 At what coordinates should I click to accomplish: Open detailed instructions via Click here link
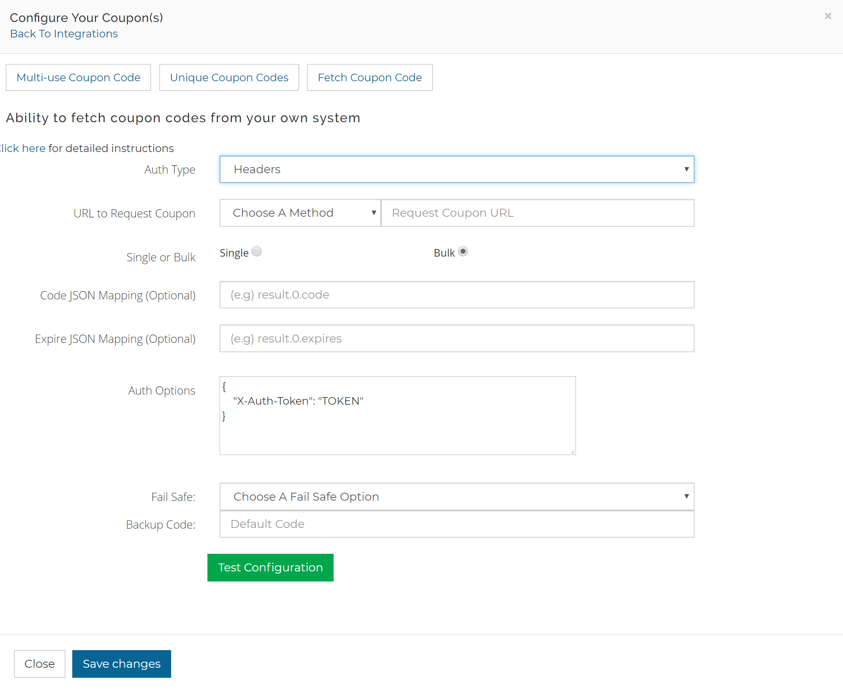click(22, 148)
